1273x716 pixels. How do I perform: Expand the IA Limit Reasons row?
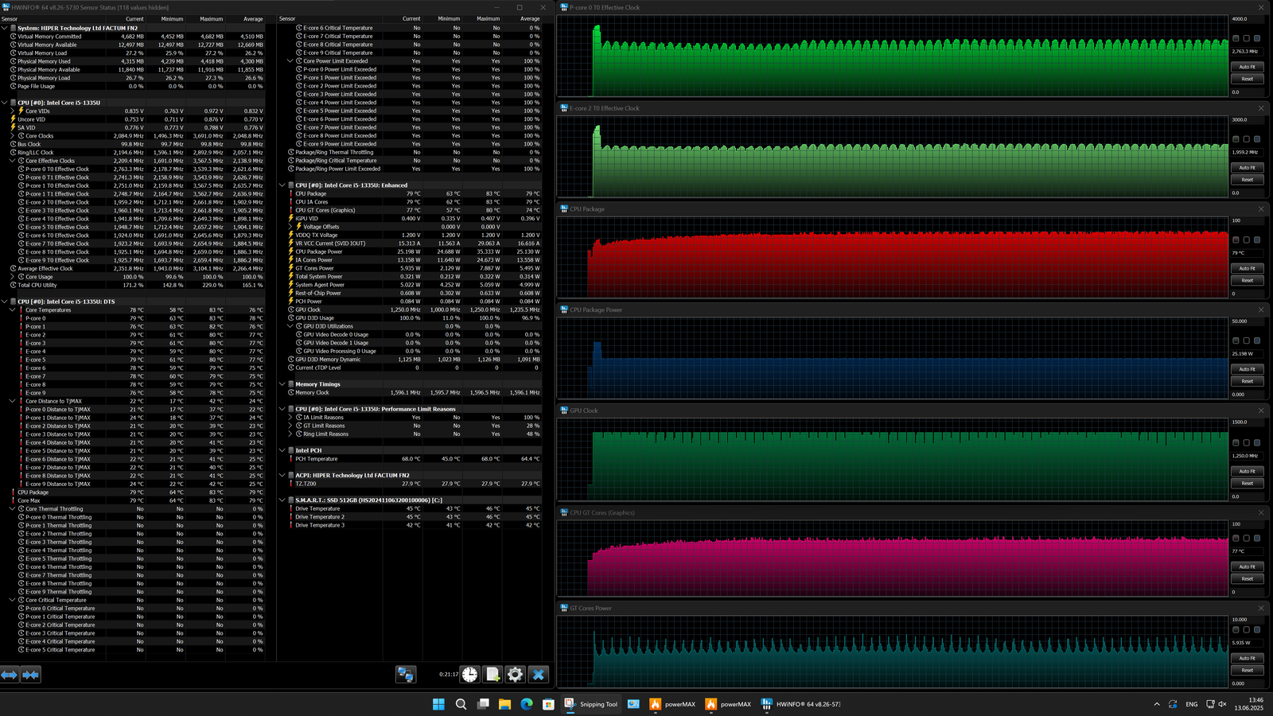290,418
